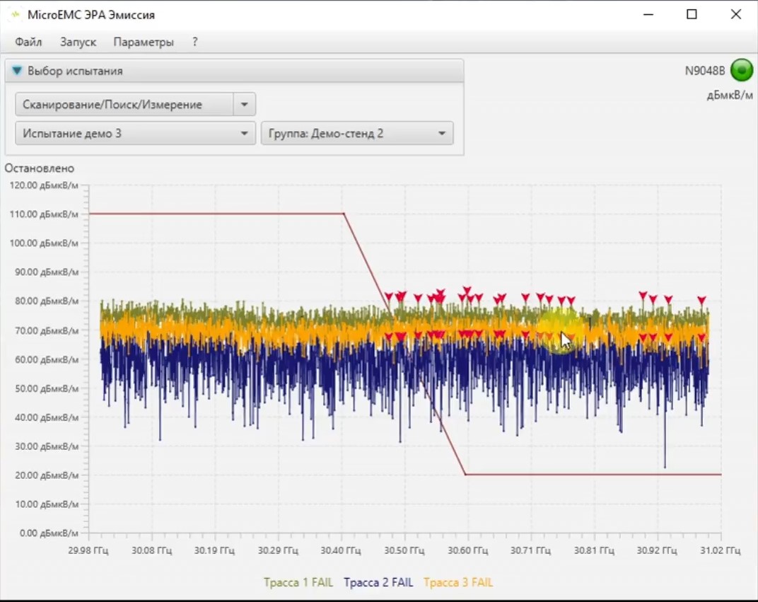Select the leftmost red marker in the upper row
This screenshot has width=758, height=602.
coord(388,296)
